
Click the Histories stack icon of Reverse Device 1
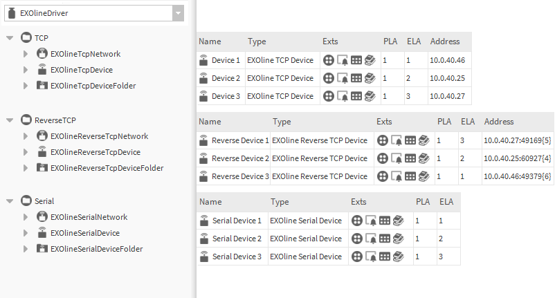click(424, 140)
